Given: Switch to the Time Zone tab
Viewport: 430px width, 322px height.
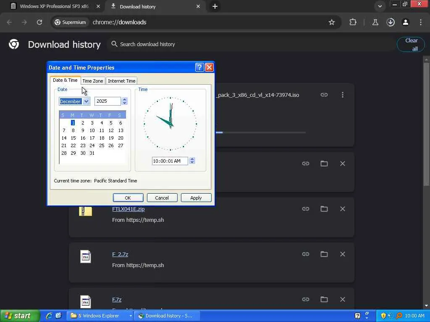Looking at the screenshot, I should (x=93, y=81).
